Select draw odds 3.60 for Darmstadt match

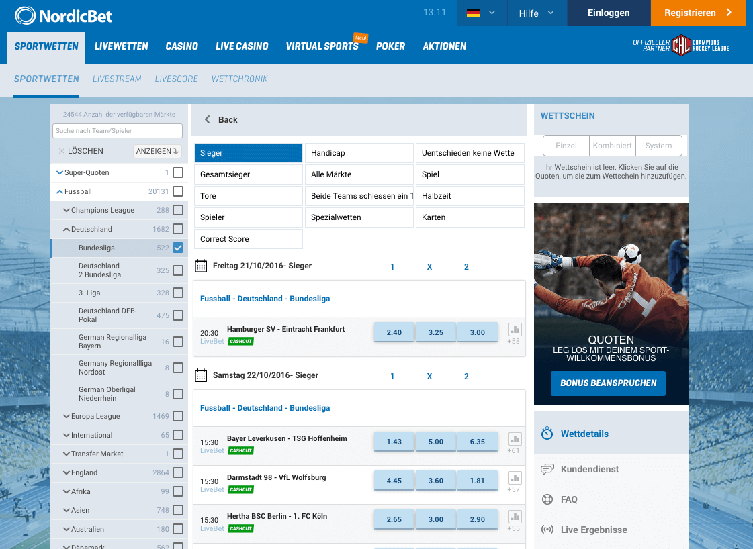435,481
